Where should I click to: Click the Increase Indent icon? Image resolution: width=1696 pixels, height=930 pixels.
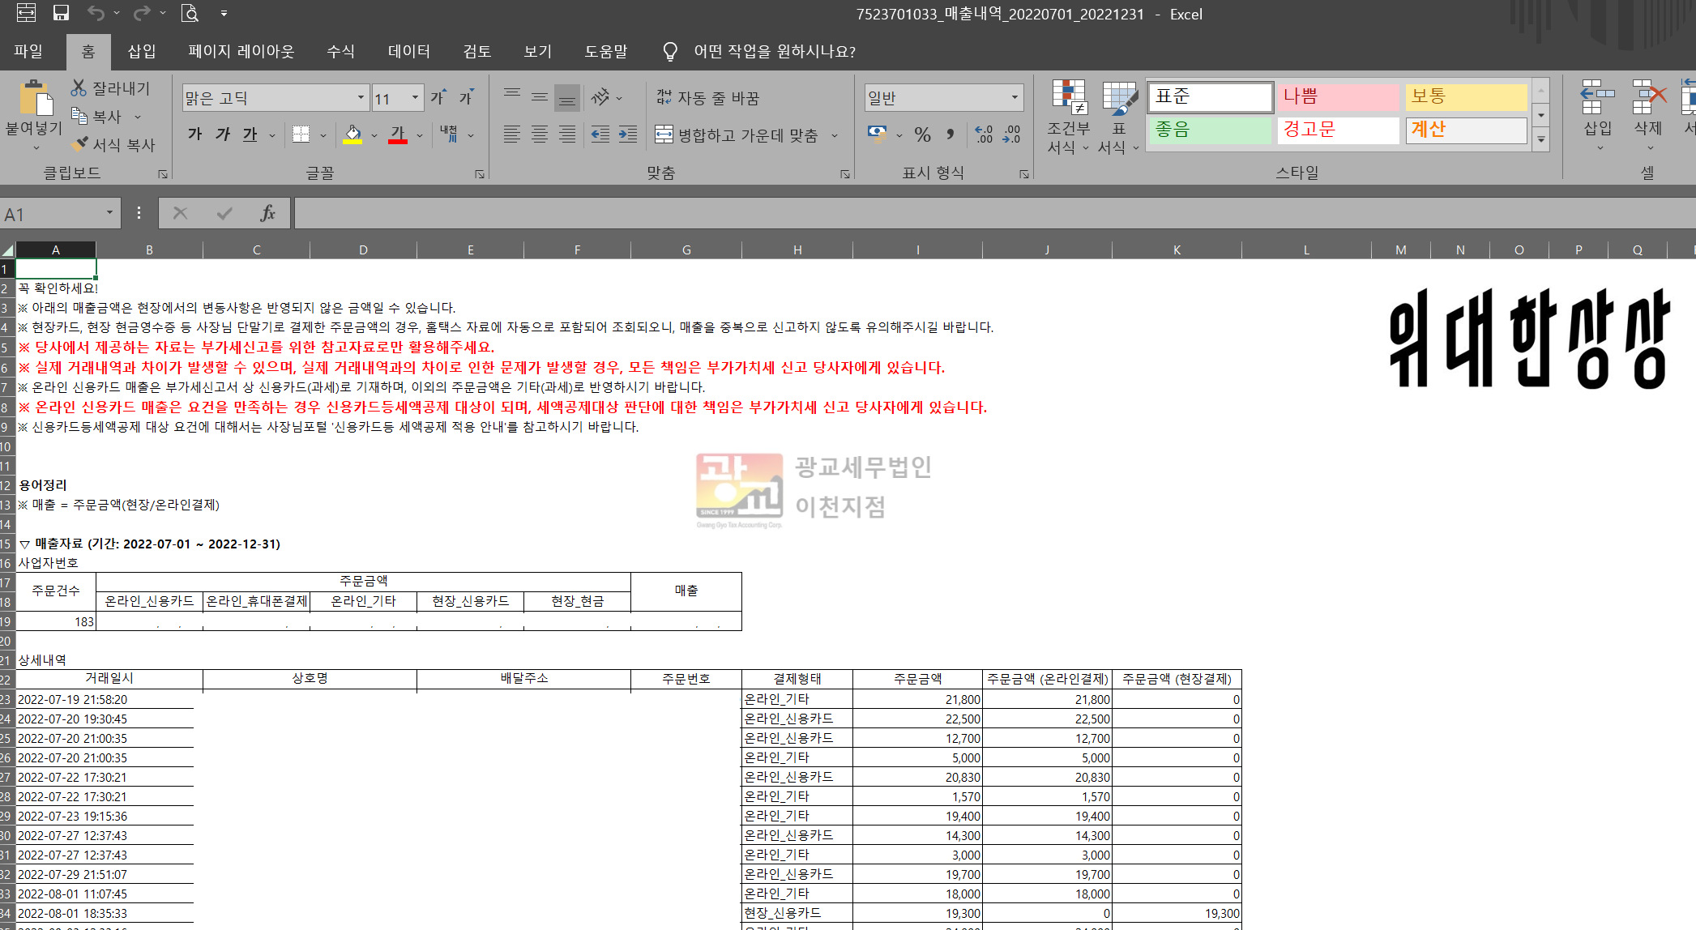pyautogui.click(x=628, y=134)
